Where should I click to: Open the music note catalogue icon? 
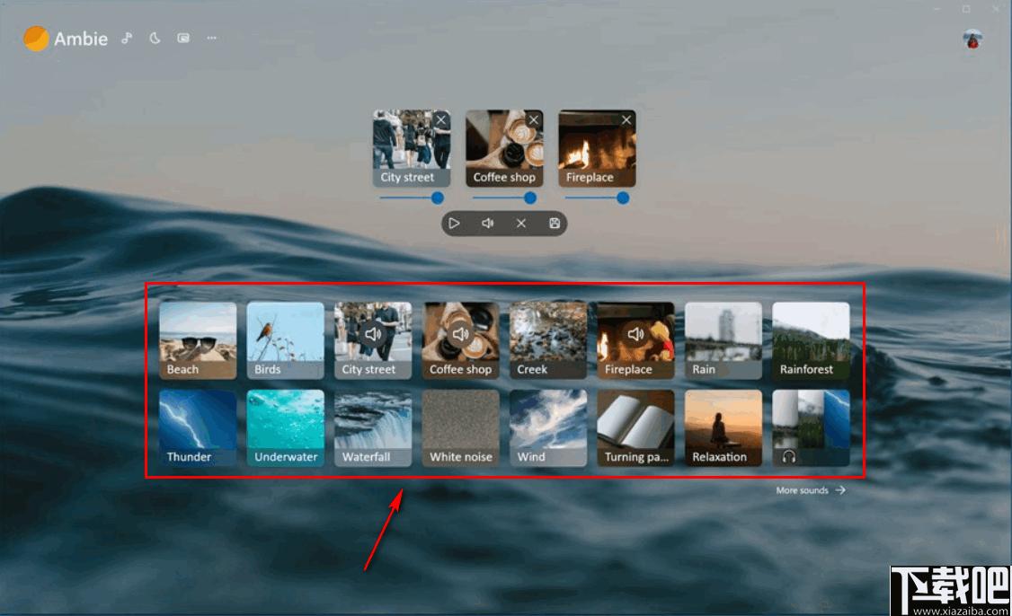tap(127, 38)
